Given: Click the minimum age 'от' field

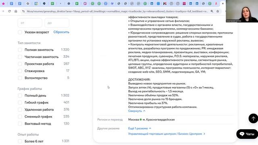Looking at the screenshot, I should (30, 23).
